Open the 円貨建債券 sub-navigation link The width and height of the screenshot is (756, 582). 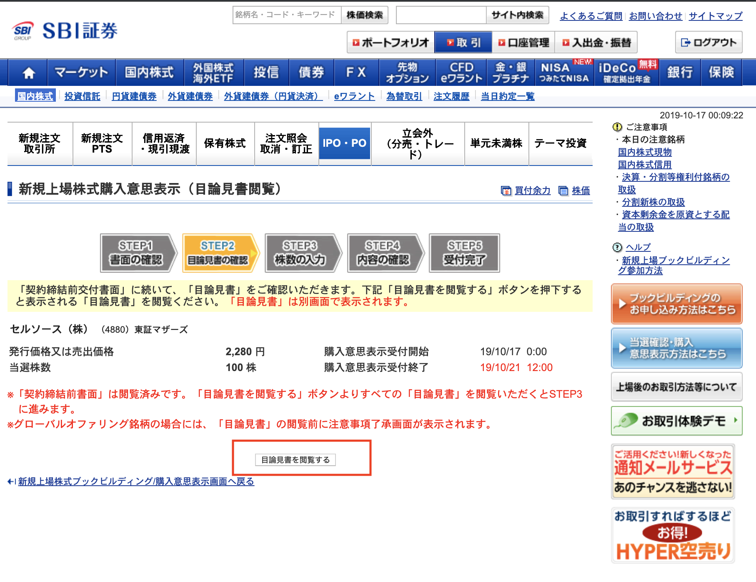click(x=134, y=96)
